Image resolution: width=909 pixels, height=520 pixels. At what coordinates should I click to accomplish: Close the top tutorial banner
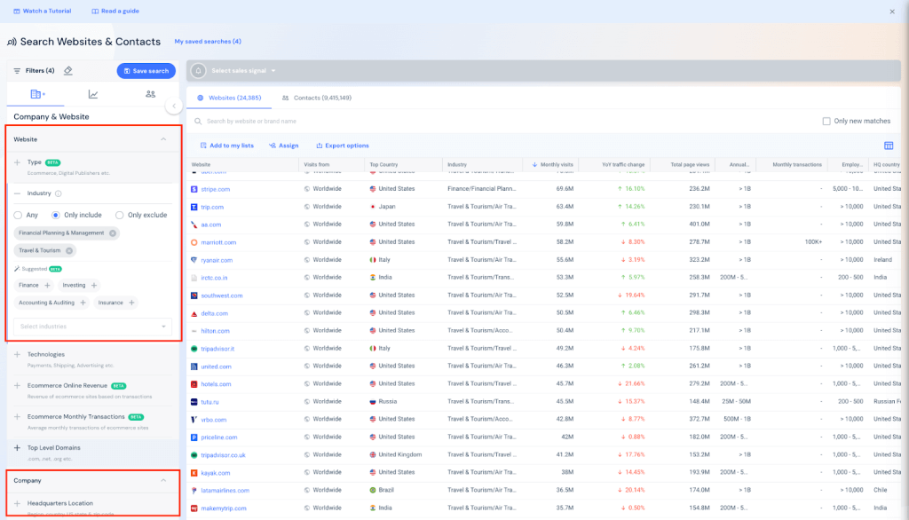click(892, 12)
